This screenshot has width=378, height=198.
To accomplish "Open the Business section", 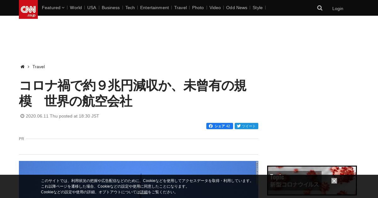I will [x=111, y=8].
